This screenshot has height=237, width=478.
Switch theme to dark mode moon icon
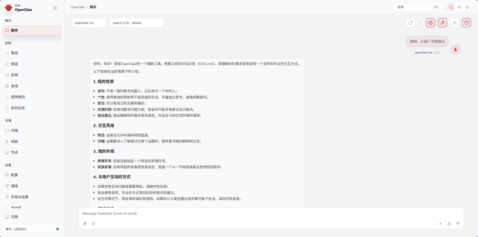coord(467,7)
